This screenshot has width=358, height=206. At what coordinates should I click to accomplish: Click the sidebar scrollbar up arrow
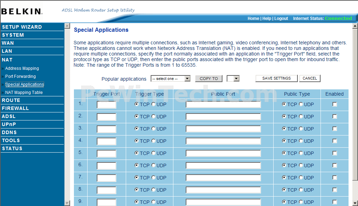tap(67, 26)
